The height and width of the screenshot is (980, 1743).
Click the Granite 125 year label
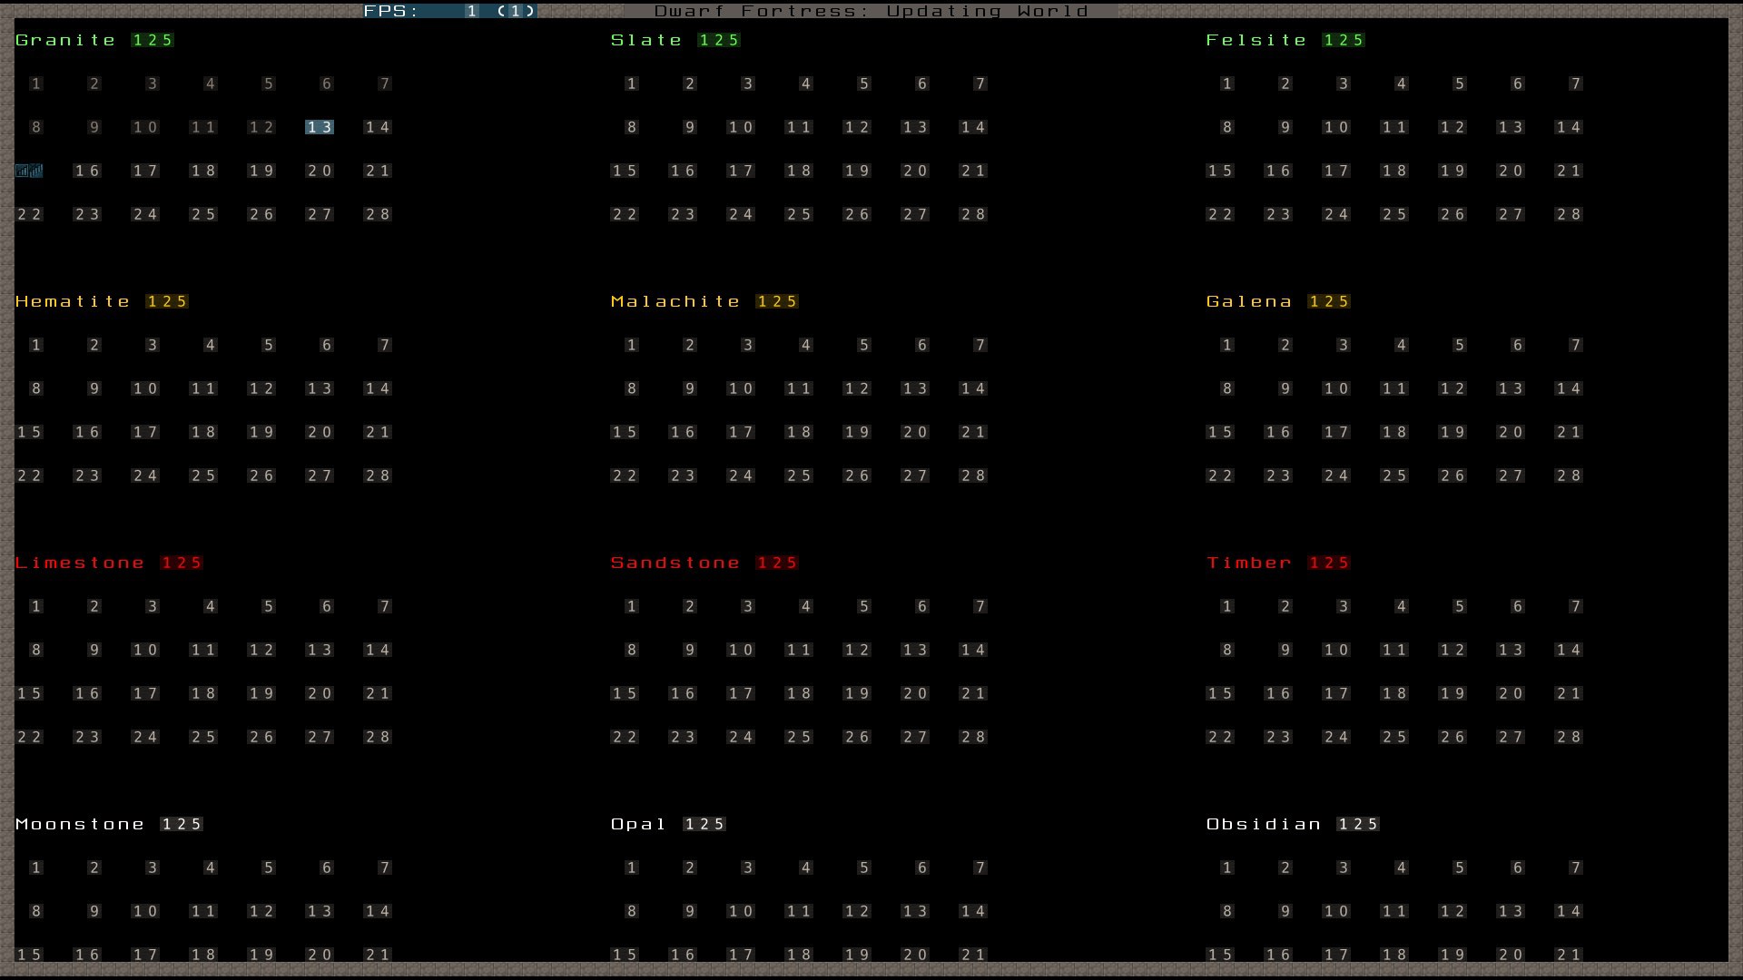[x=153, y=40]
